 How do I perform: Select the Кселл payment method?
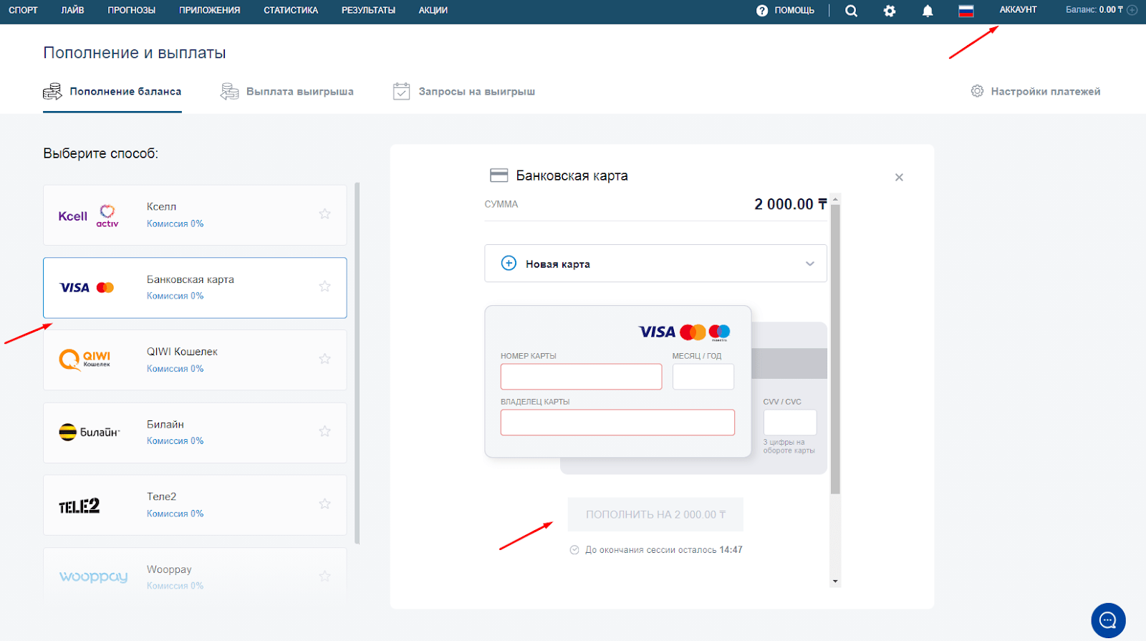point(195,215)
